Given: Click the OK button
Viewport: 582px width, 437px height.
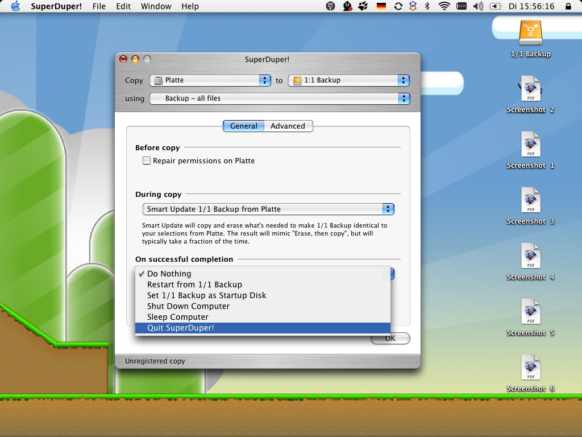Looking at the screenshot, I should point(390,338).
